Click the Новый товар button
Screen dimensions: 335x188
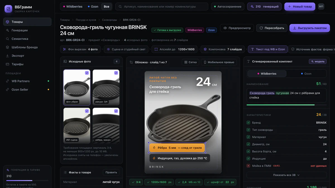[300, 6]
